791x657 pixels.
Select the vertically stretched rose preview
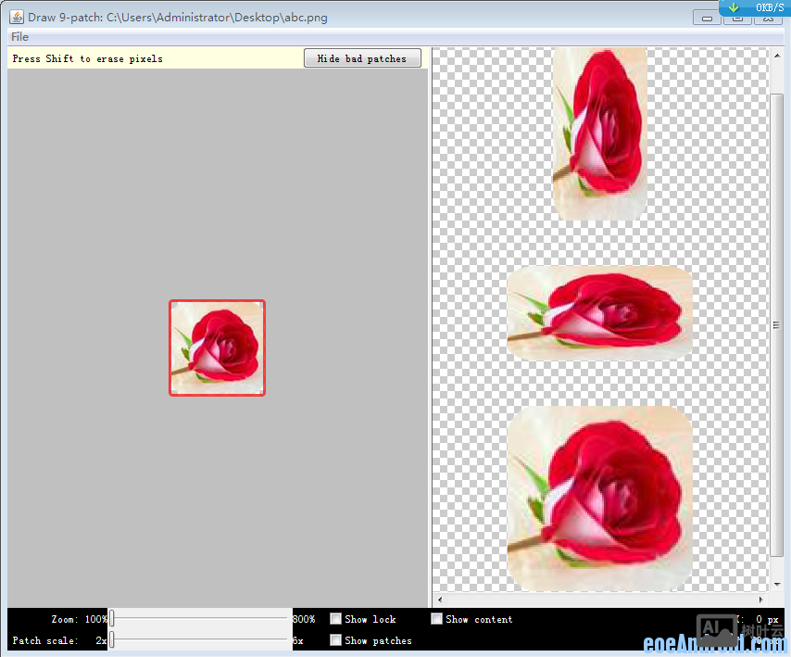(599, 133)
